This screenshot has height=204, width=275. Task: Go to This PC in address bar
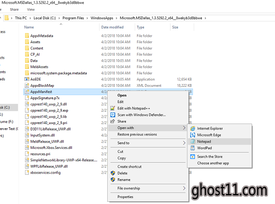click(x=21, y=18)
